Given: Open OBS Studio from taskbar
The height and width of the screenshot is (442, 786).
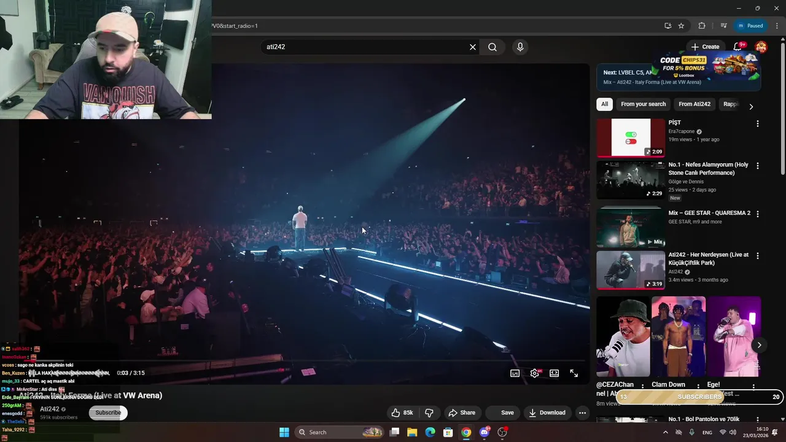Looking at the screenshot, I should (502, 432).
